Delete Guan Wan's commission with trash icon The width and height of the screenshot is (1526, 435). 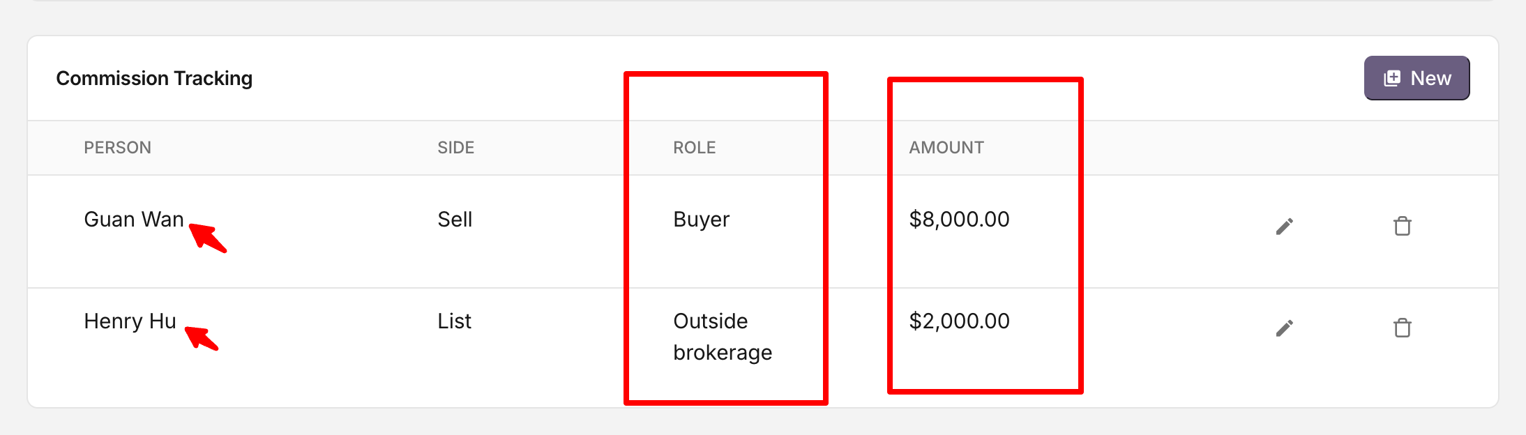pos(1402,227)
